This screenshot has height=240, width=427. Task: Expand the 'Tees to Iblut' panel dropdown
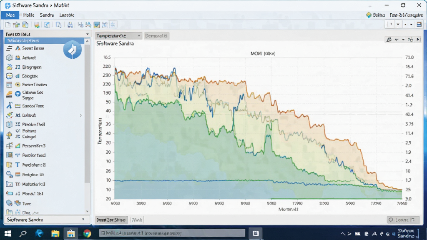[88, 34]
